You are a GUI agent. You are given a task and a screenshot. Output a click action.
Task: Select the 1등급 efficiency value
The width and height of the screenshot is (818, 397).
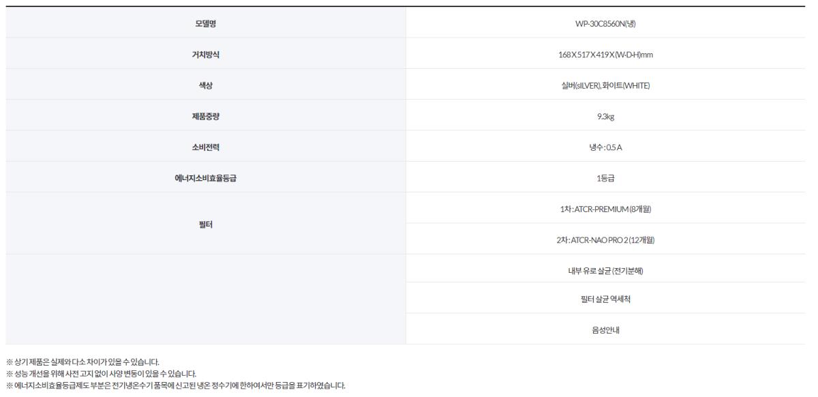pos(605,179)
